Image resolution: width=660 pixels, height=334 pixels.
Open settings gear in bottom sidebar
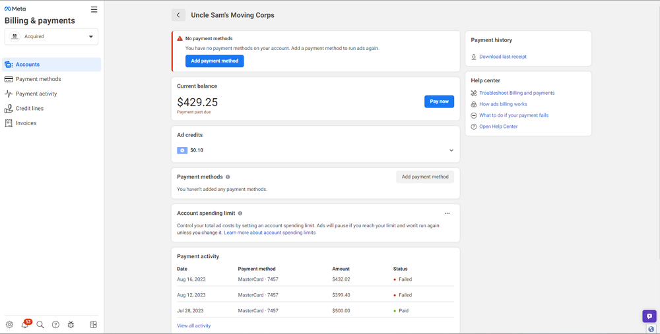pyautogui.click(x=9, y=325)
